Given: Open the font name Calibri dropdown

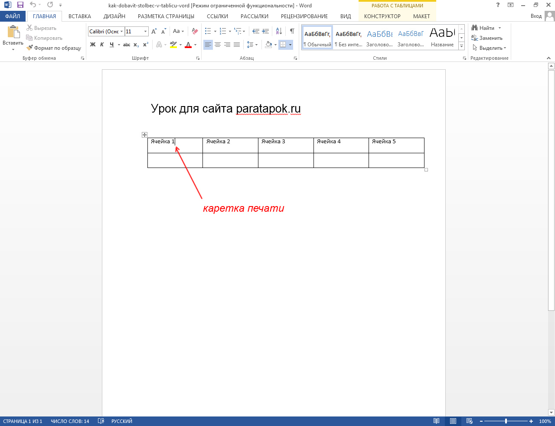Looking at the screenshot, I should point(122,32).
